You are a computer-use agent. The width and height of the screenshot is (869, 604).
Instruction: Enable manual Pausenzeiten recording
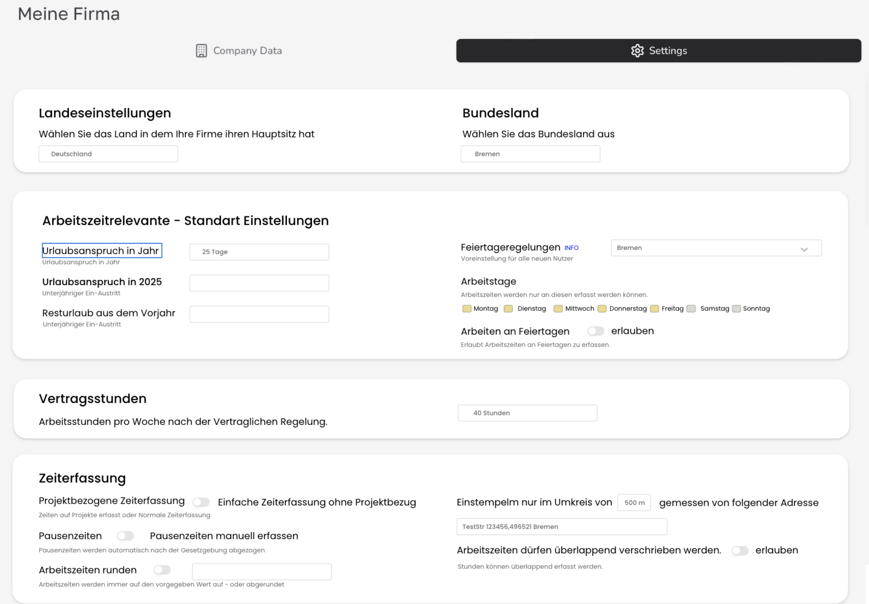[x=125, y=536]
